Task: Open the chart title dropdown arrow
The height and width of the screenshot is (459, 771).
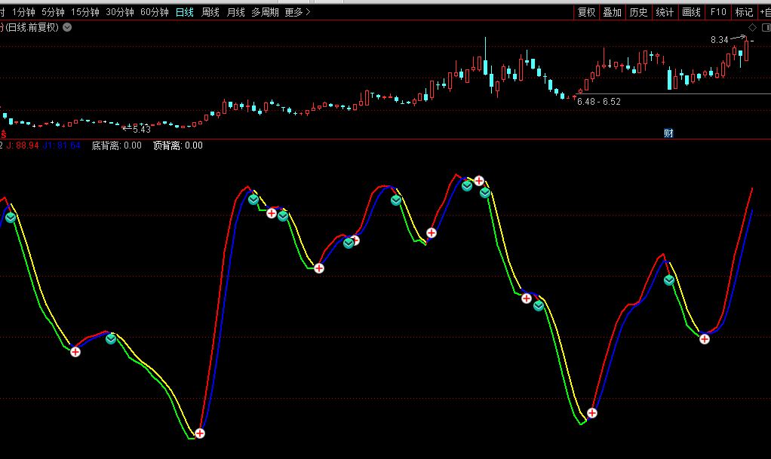Action: (67, 27)
